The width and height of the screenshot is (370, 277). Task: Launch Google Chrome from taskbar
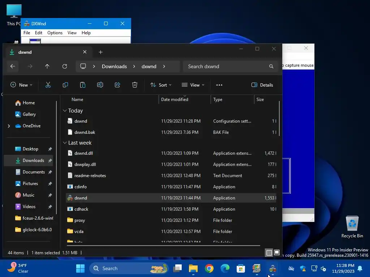(209, 268)
